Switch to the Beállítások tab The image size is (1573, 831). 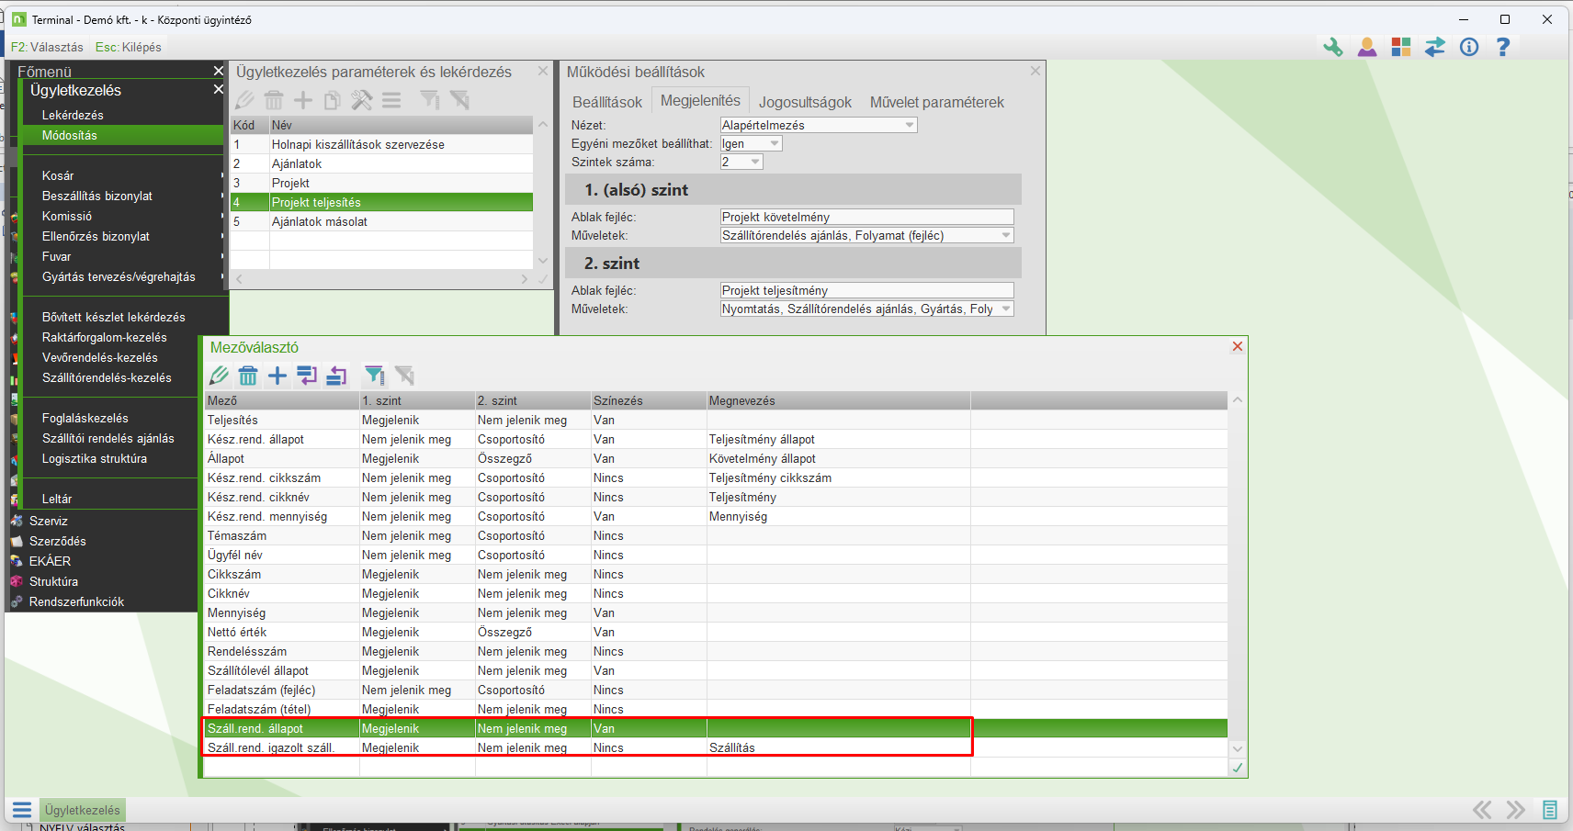pos(607,102)
